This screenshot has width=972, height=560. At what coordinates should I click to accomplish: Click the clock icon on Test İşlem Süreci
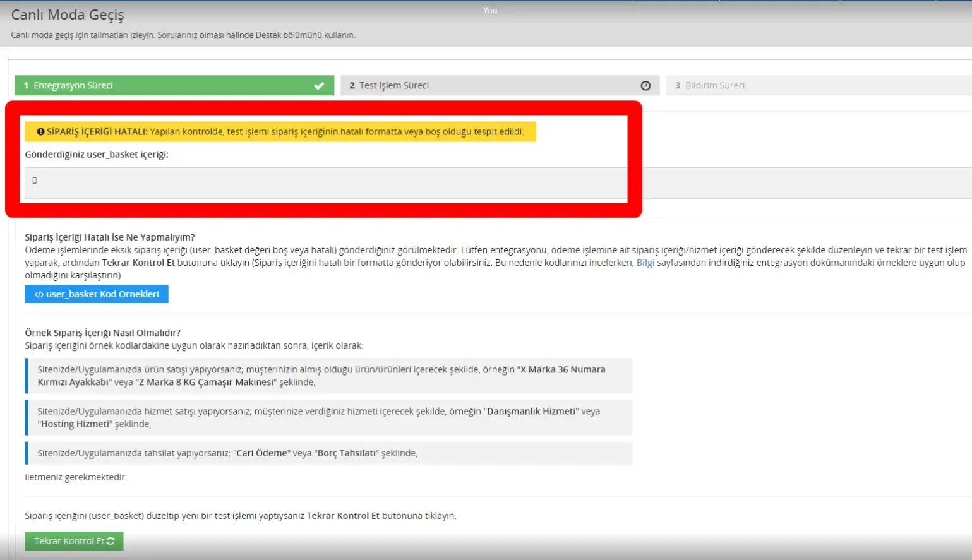click(645, 86)
